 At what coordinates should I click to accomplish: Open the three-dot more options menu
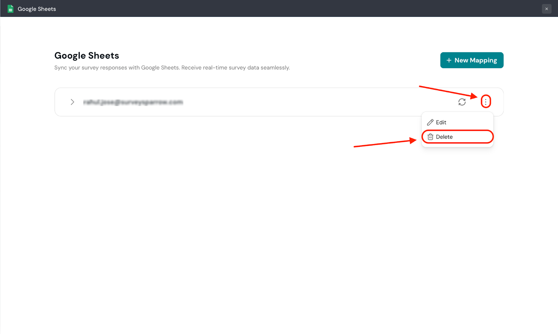tap(485, 102)
